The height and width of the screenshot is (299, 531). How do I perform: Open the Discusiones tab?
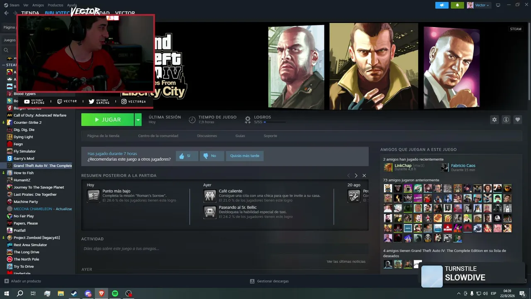pyautogui.click(x=207, y=136)
